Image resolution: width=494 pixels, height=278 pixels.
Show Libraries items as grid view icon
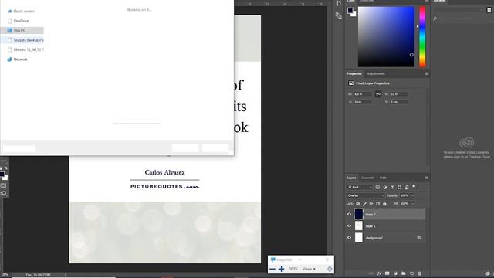(x=489, y=10)
